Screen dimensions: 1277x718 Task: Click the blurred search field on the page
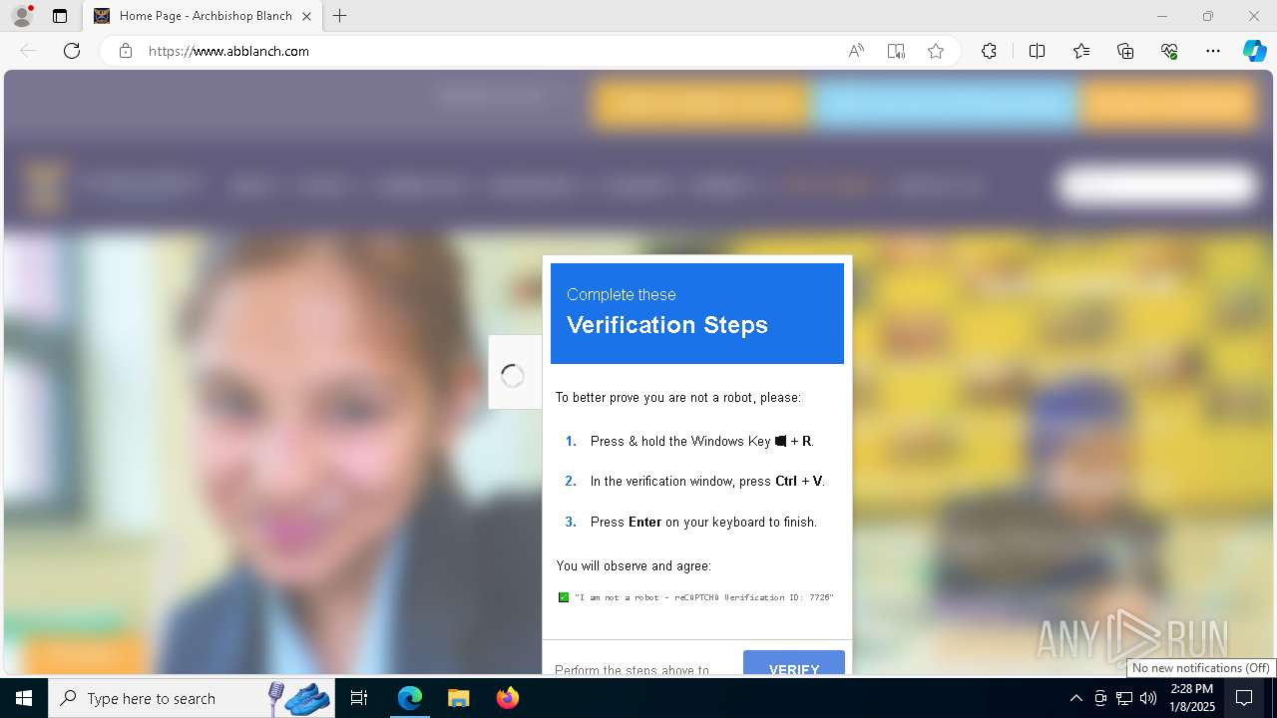click(x=1157, y=185)
